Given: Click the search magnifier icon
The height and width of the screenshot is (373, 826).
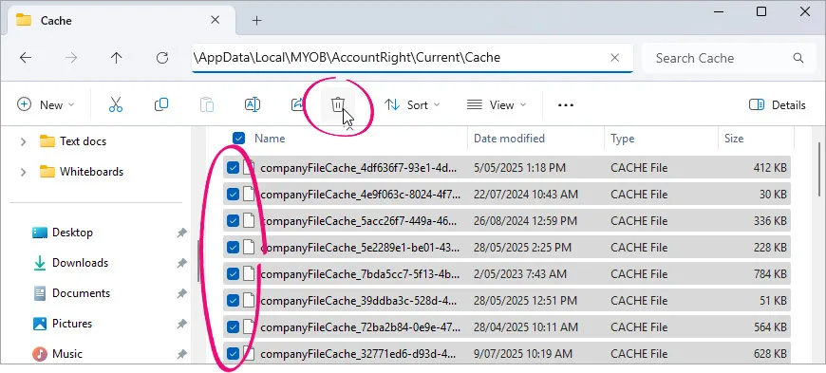Looking at the screenshot, I should click(x=798, y=58).
